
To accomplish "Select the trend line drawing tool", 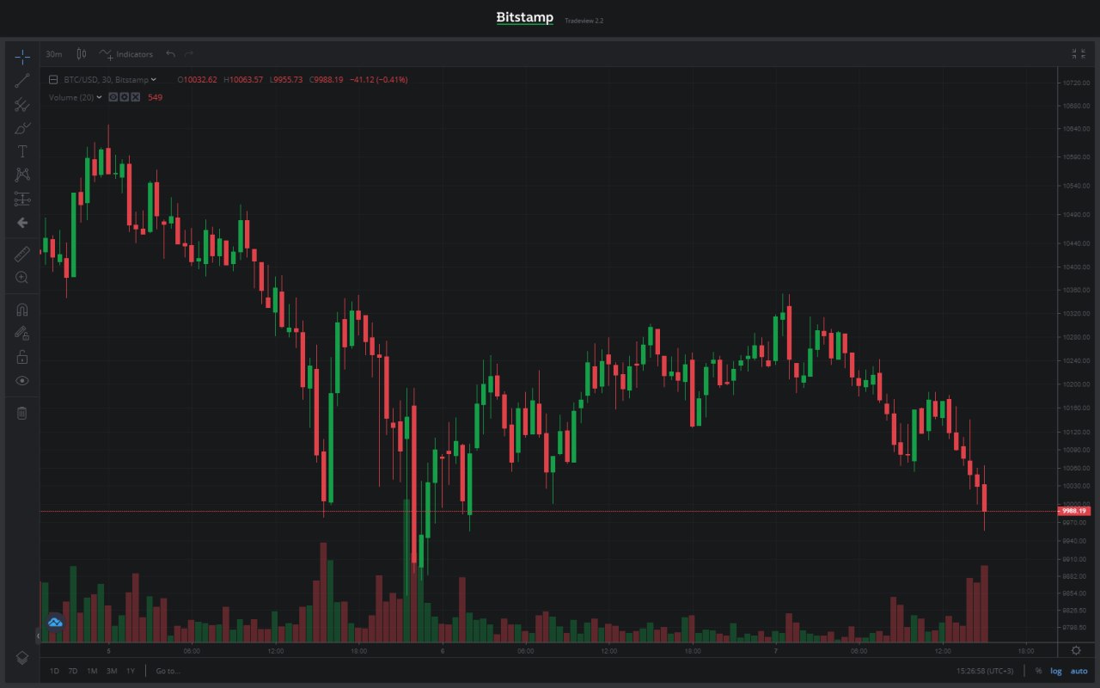I will (22, 82).
